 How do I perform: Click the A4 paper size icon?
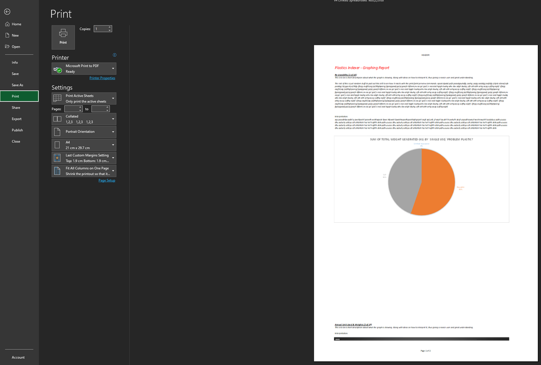[57, 145]
